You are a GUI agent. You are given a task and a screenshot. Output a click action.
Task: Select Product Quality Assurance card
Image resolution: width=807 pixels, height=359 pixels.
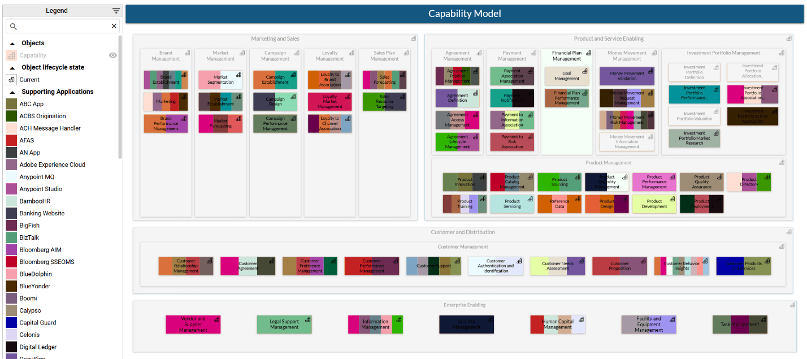(x=702, y=182)
